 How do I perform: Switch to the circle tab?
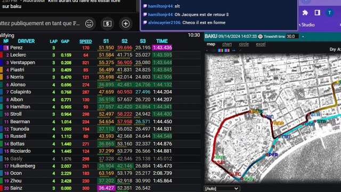(x=243, y=44)
